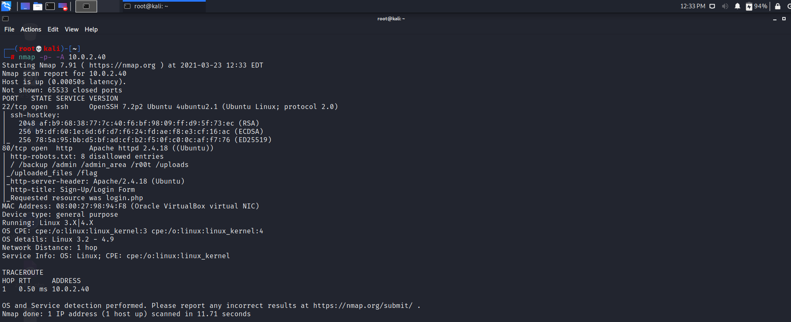The image size is (791, 322).
Task: Click the lock screen padlock icon
Action: coord(778,6)
